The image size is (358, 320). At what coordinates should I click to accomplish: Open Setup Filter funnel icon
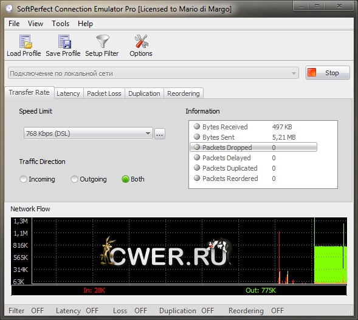(x=103, y=41)
